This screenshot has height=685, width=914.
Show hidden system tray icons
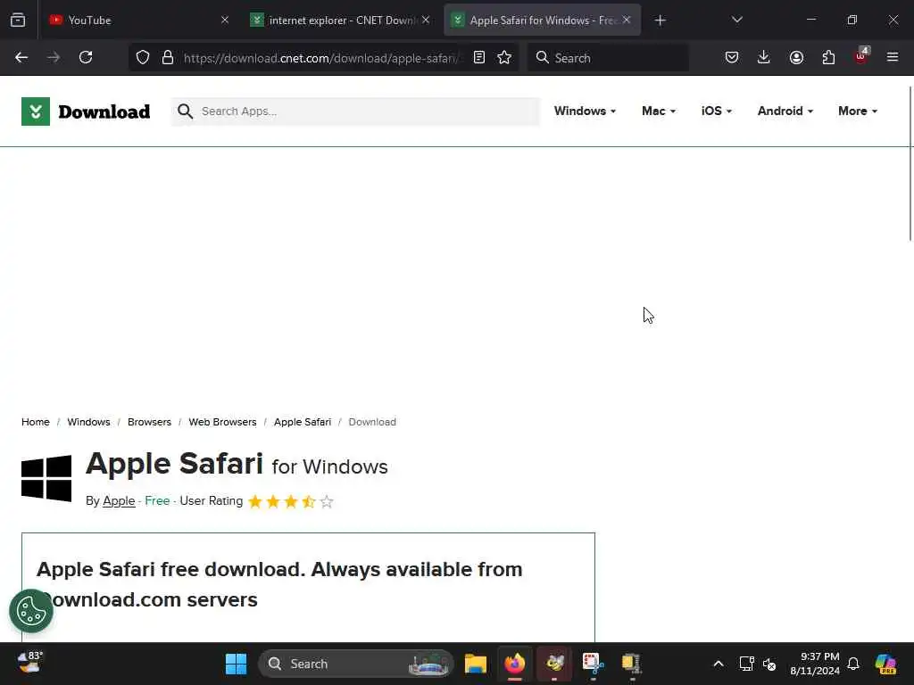tap(719, 664)
